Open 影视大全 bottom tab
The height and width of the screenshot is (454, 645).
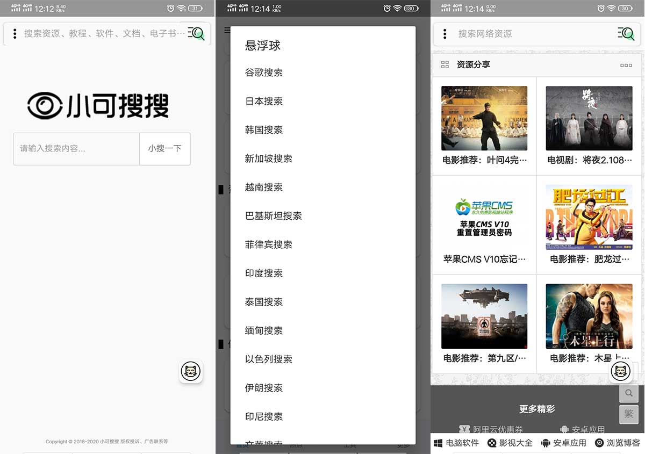(x=510, y=443)
